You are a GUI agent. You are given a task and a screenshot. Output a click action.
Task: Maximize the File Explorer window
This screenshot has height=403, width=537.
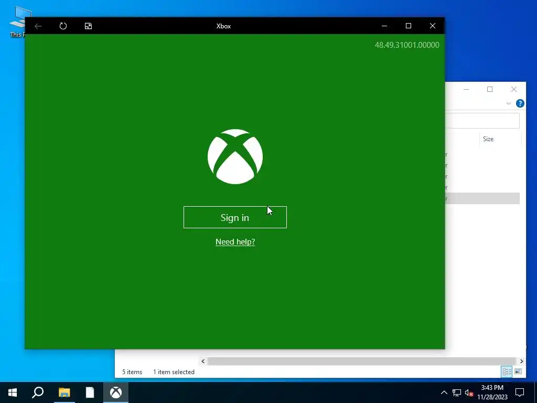click(x=490, y=89)
